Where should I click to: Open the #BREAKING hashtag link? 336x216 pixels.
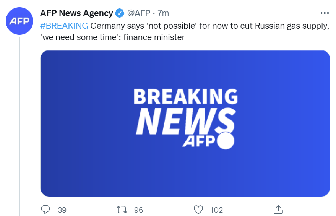point(64,26)
